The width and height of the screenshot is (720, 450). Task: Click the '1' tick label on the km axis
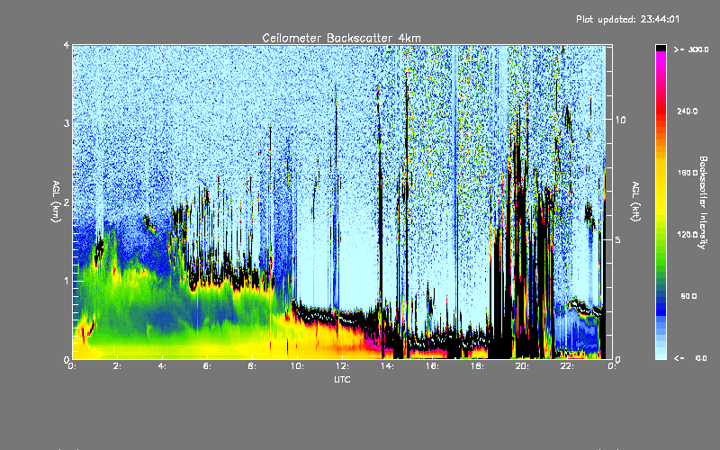[x=67, y=281]
